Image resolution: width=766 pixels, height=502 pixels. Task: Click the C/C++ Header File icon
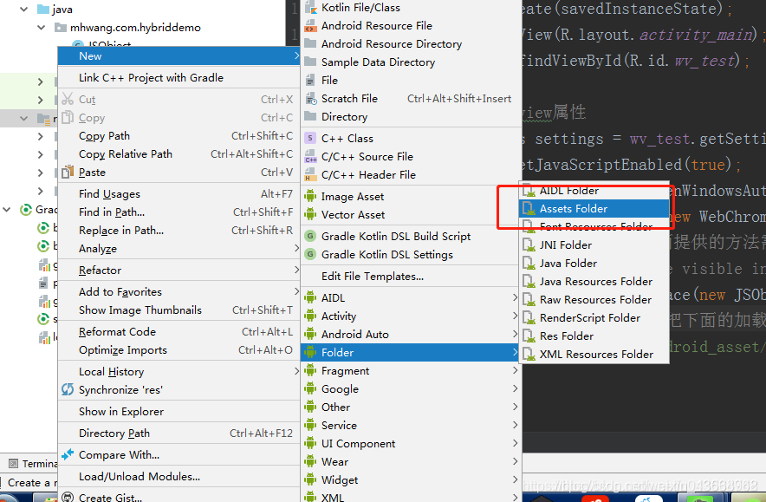pos(310,175)
